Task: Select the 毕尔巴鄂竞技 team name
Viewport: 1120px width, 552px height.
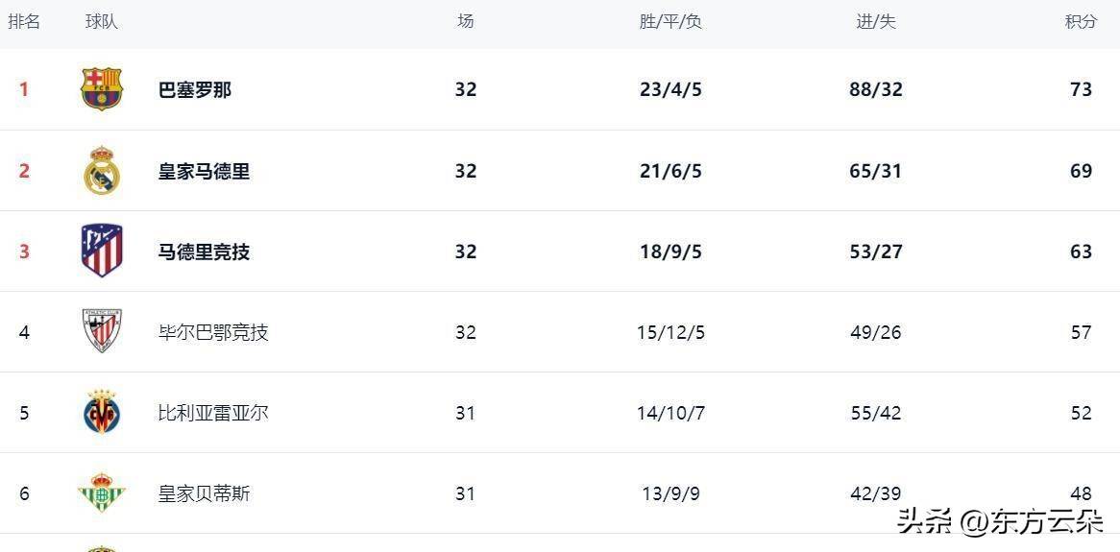Action: tap(213, 332)
